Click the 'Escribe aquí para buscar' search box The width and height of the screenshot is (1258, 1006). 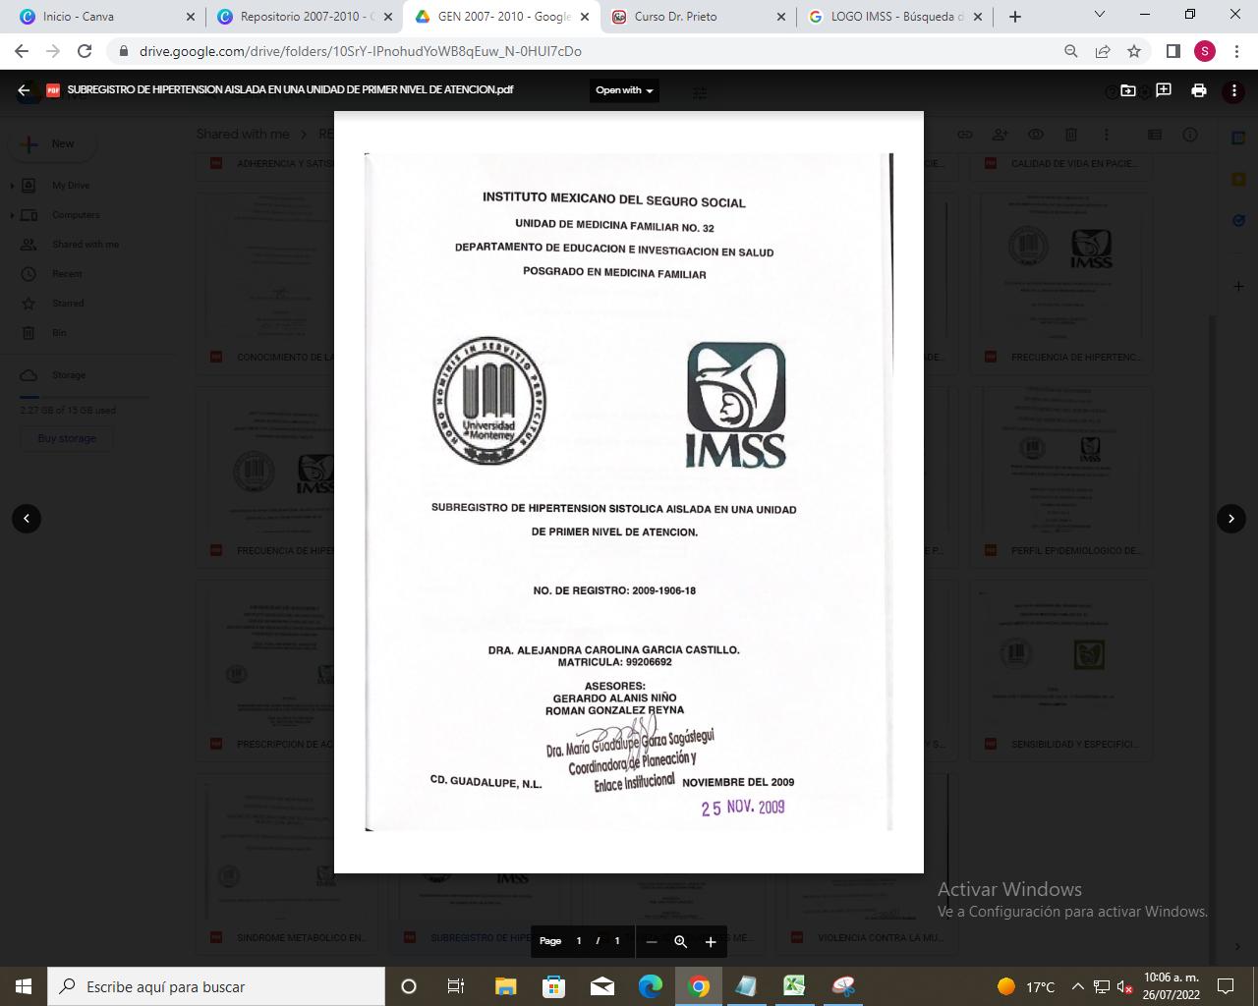[x=216, y=986]
